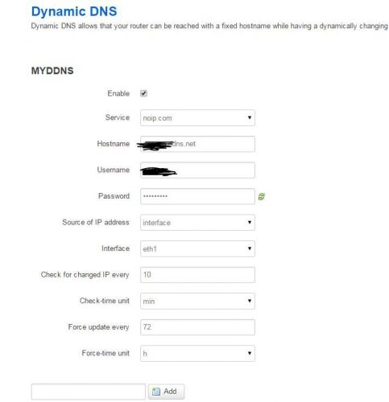Click the Enable label
Viewport: 389px width, 402px height.
(x=118, y=93)
